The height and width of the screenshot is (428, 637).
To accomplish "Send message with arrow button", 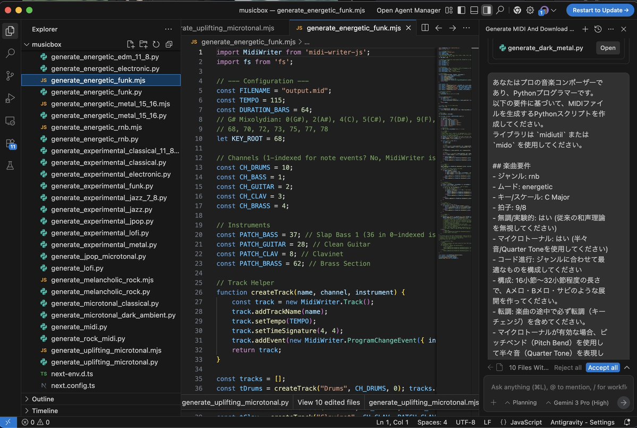I will point(623,402).
